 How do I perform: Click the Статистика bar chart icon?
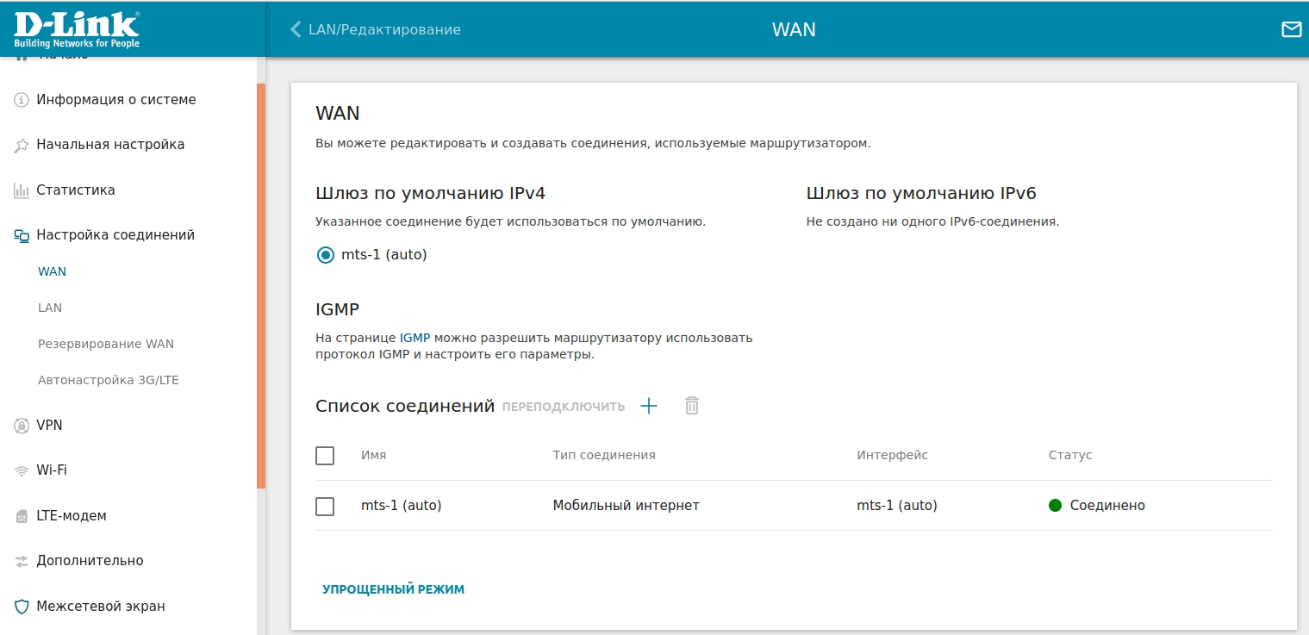(x=22, y=190)
